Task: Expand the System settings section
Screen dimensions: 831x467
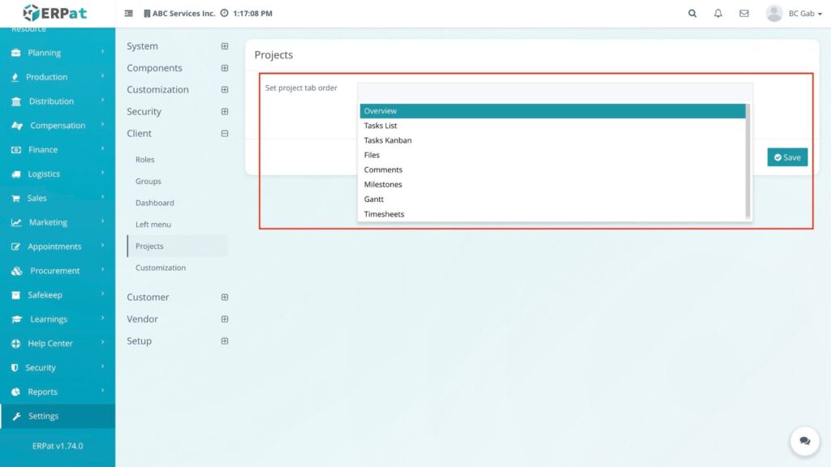Action: click(x=225, y=46)
